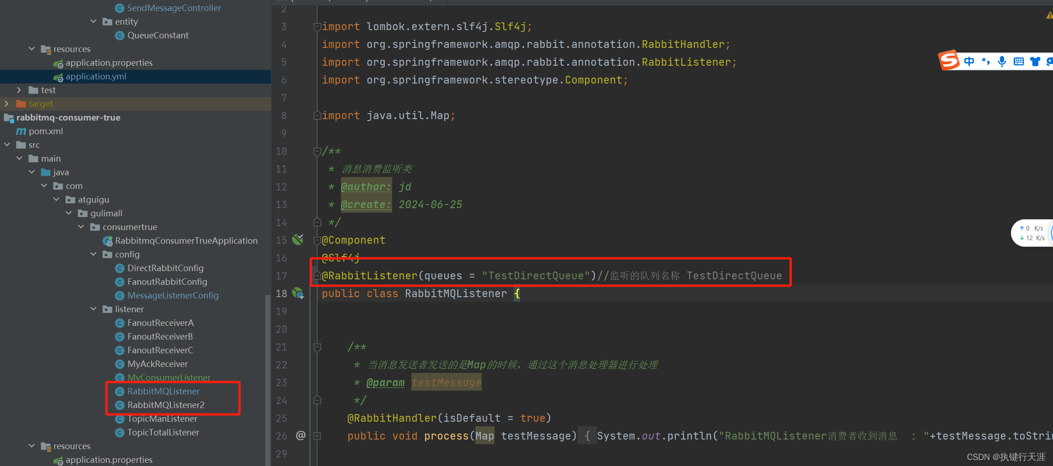The width and height of the screenshot is (1053, 466).
Task: Click the "TestDirectQueue" string literal
Action: click(536, 276)
